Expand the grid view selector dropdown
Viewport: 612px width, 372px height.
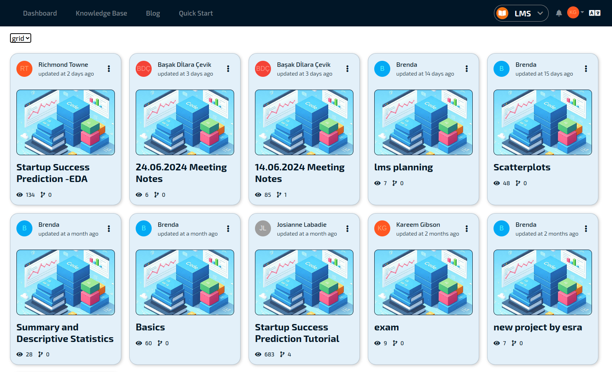pyautogui.click(x=20, y=38)
